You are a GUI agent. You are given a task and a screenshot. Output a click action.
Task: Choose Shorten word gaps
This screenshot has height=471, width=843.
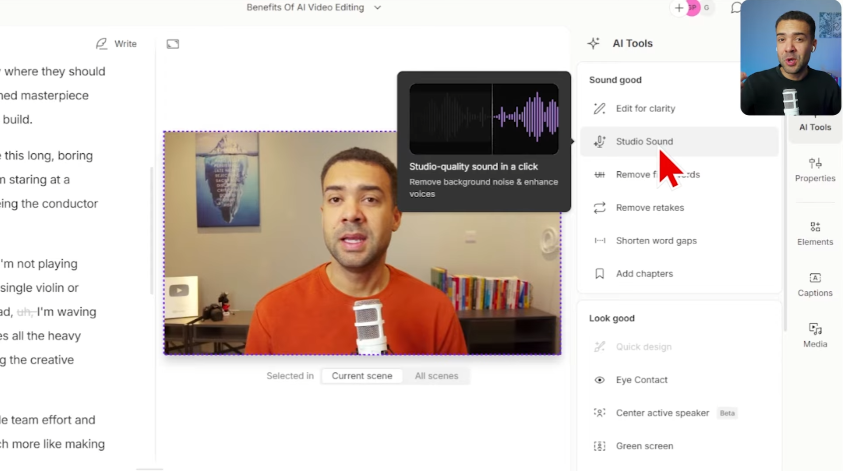pyautogui.click(x=656, y=241)
